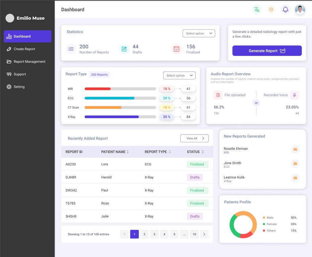
Task: Open Statistics Select option dropdown
Action: point(199,33)
